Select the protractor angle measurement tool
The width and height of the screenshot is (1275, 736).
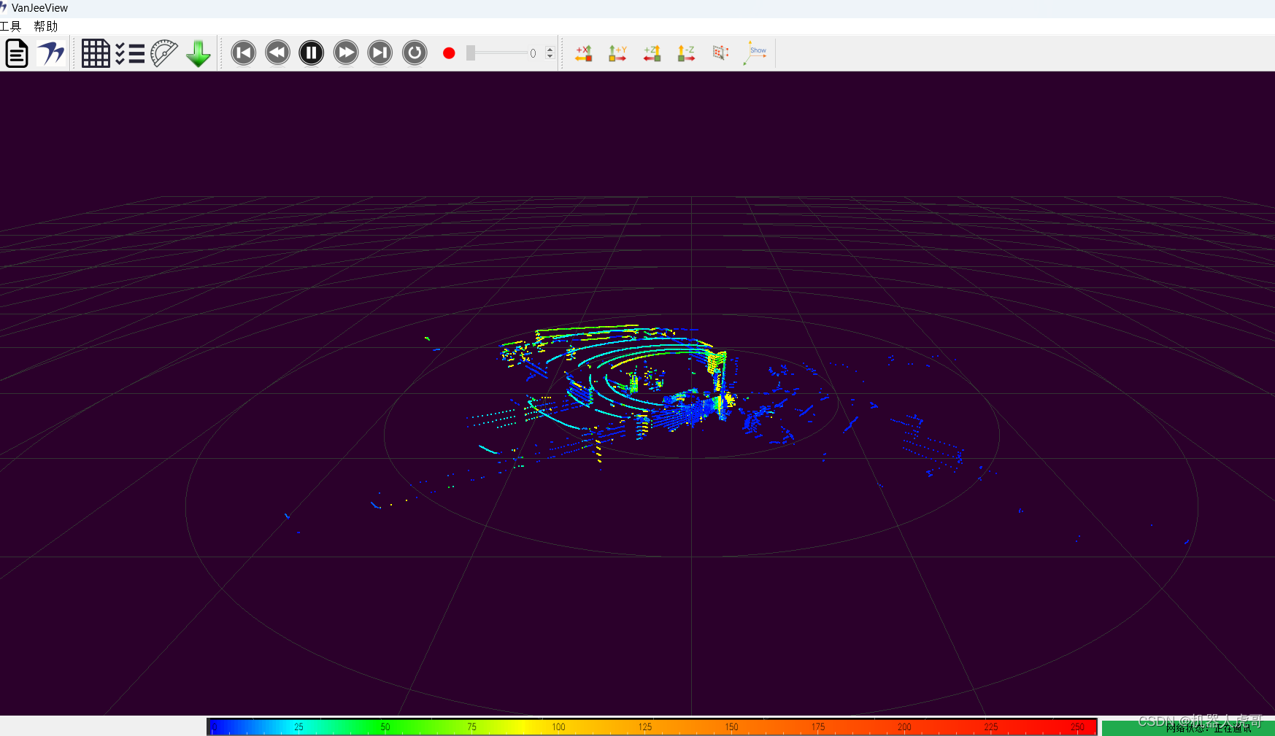(164, 53)
